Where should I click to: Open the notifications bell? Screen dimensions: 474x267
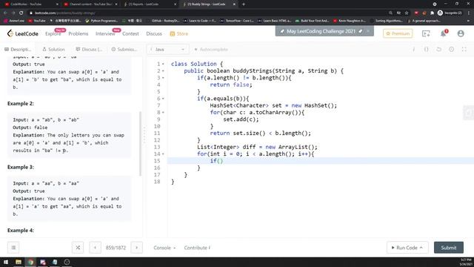coord(443,33)
